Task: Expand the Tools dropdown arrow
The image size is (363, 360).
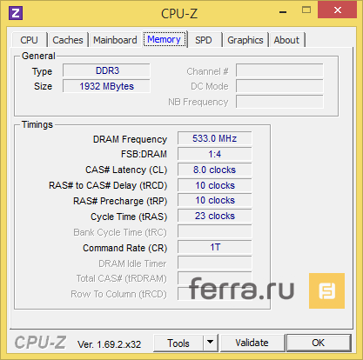Action: pos(211,343)
